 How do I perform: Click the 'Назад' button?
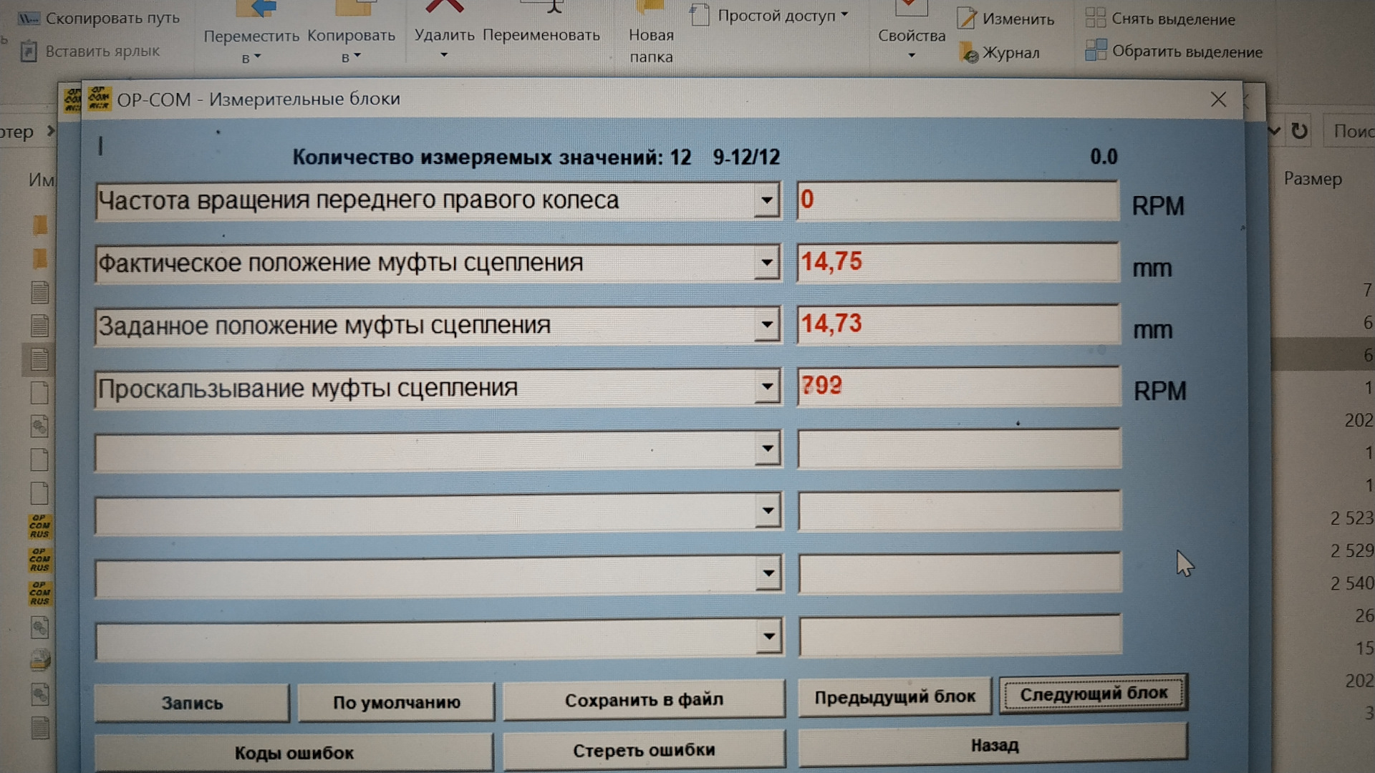993,745
